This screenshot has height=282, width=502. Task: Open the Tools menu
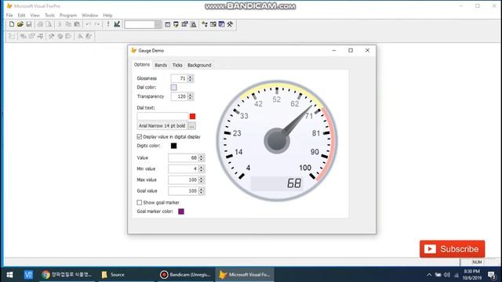point(49,15)
